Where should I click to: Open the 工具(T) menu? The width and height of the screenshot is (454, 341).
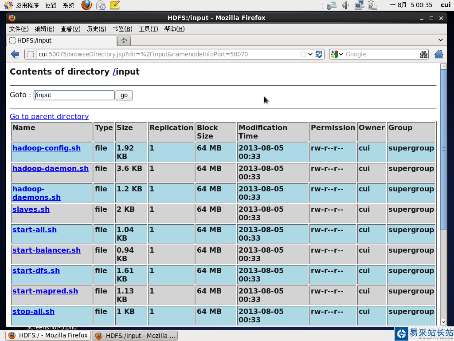tap(148, 29)
